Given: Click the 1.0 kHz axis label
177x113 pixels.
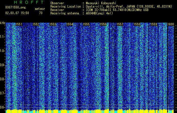Looking at the screenshot, I should tap(3, 51).
